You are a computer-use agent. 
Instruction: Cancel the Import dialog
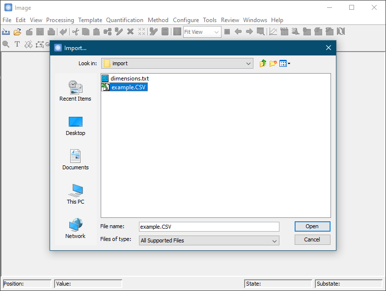coord(312,239)
